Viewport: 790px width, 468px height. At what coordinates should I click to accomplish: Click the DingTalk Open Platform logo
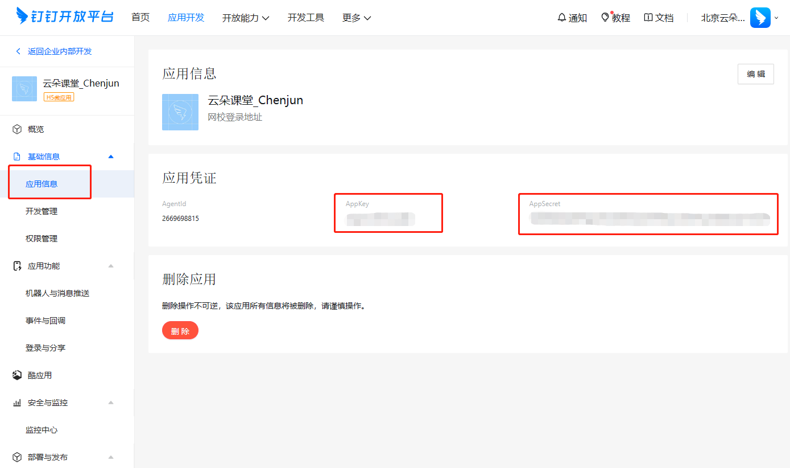pyautogui.click(x=65, y=17)
